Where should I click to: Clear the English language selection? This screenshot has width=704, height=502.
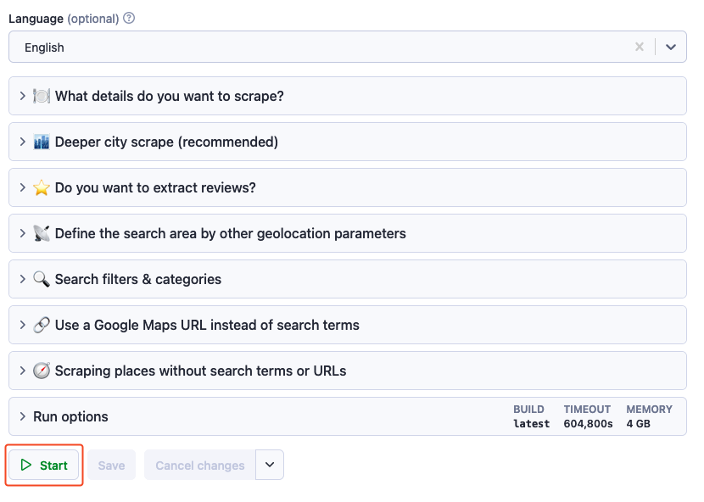click(640, 47)
